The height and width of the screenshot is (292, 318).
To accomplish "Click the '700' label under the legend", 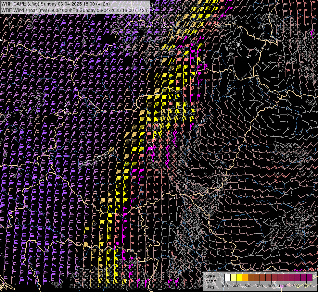I will point(260,286).
